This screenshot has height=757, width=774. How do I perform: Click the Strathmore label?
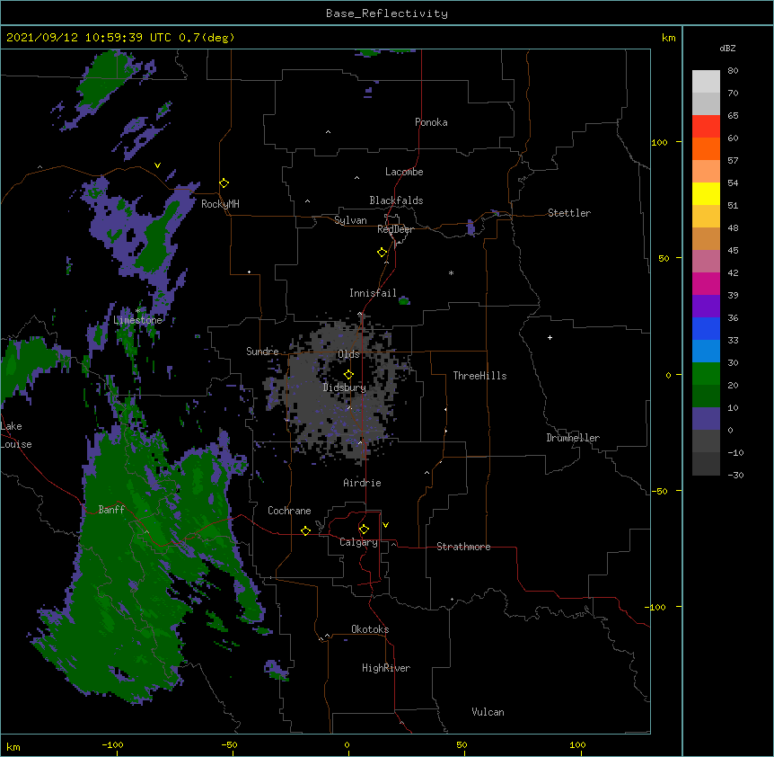tap(463, 547)
